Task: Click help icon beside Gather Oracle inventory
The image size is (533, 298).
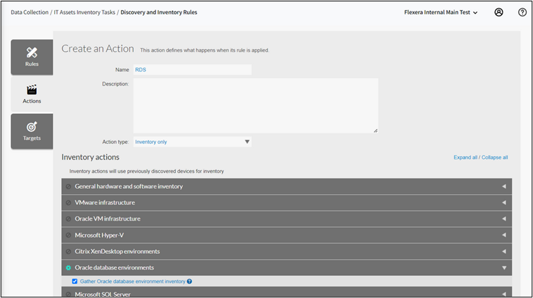Action: [x=189, y=281]
